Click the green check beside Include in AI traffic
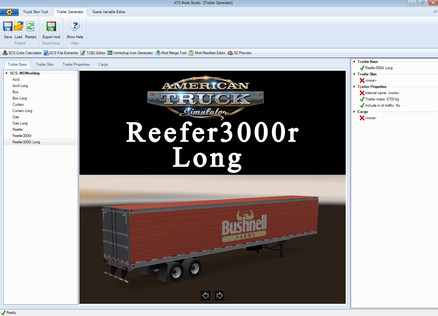Viewport: 438px width, 316px height. 362,105
